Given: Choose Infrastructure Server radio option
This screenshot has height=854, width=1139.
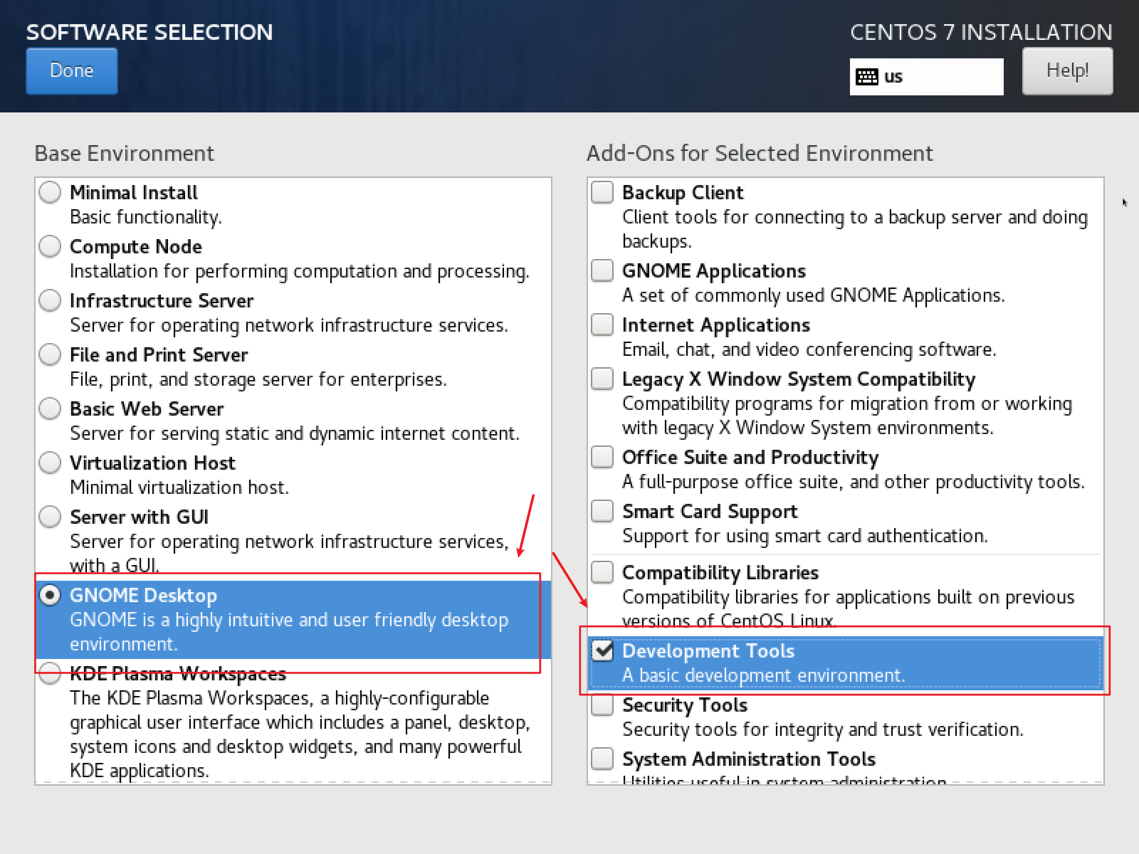Looking at the screenshot, I should coord(50,301).
